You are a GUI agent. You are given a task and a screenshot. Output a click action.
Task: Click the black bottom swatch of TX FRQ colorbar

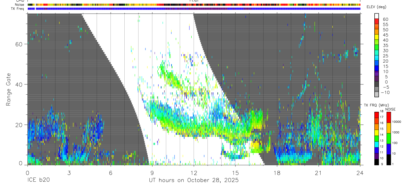pyautogui.click(x=377, y=162)
